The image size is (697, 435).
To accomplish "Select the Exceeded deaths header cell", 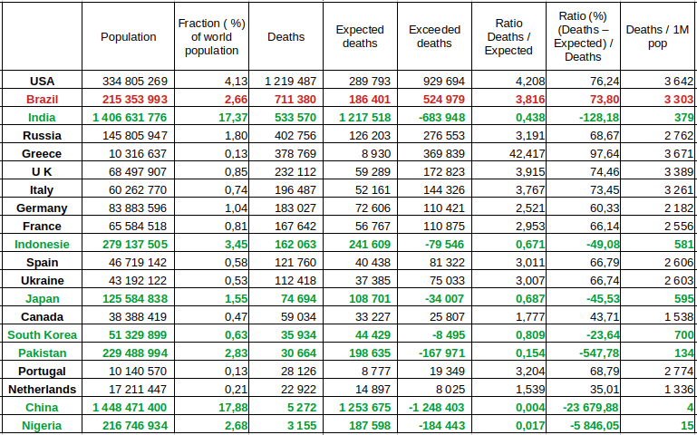I will [434, 37].
